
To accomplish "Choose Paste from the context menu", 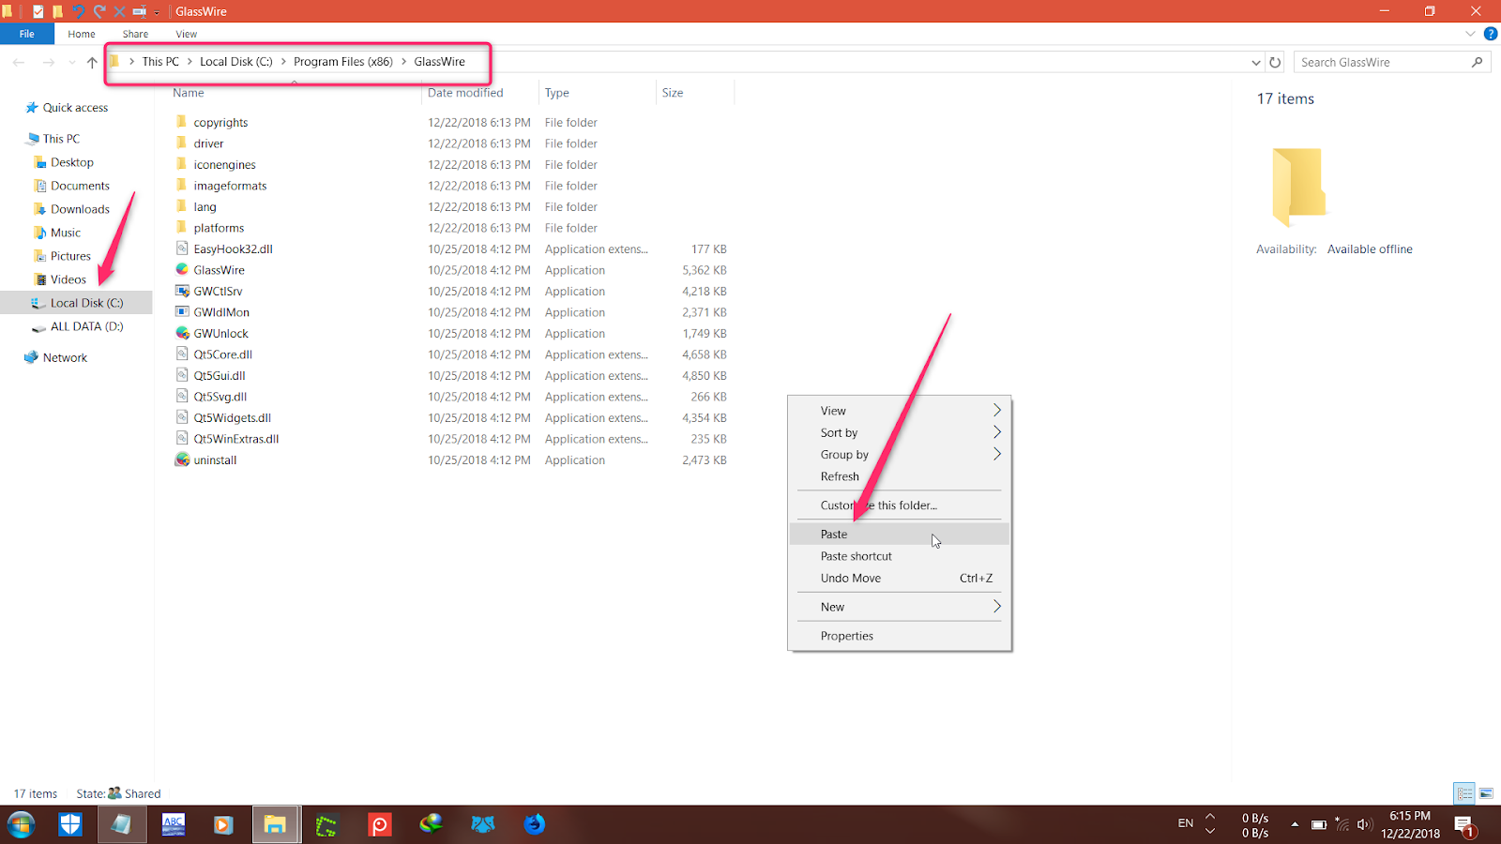I will pos(899,534).
